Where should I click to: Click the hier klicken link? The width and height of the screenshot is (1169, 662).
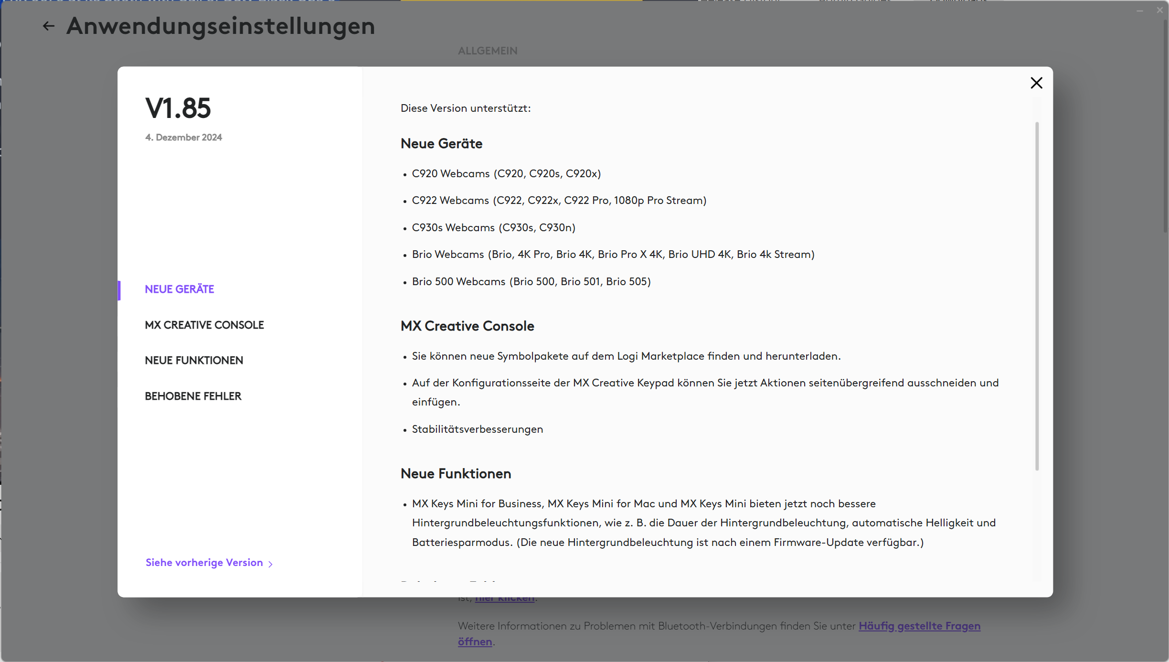504,597
